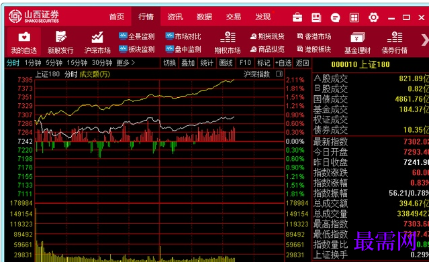This screenshot has width=429, height=262.
Task: Select the 上证换手 row
Action: (371, 255)
